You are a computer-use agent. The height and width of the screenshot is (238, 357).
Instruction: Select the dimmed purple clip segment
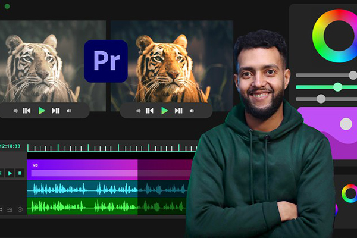tap(165, 170)
